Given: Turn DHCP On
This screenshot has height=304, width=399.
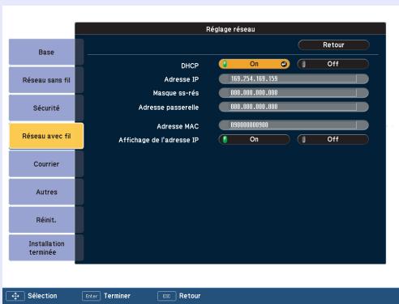Looking at the screenshot, I should pos(254,64).
